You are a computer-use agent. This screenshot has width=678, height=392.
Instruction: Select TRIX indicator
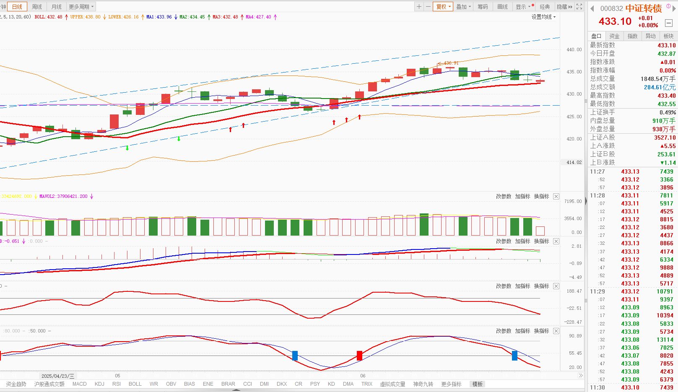367,384
